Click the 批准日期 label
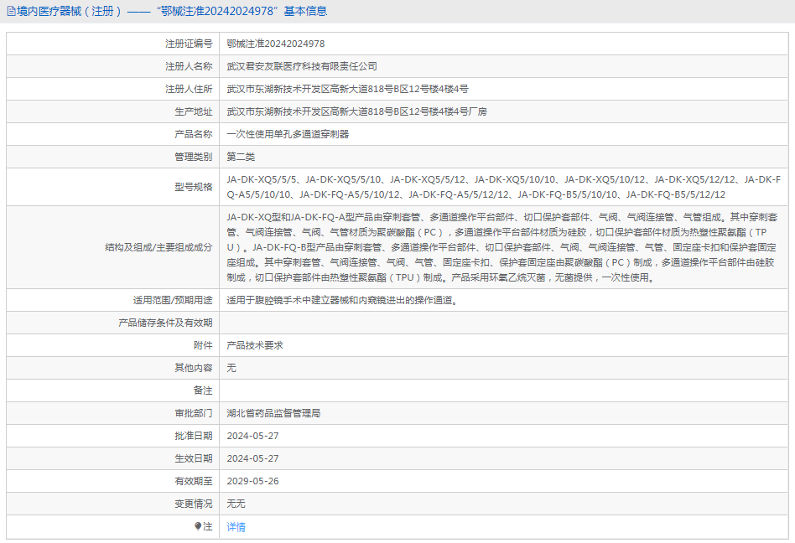Image resolution: width=795 pixels, height=543 pixels. coord(193,436)
